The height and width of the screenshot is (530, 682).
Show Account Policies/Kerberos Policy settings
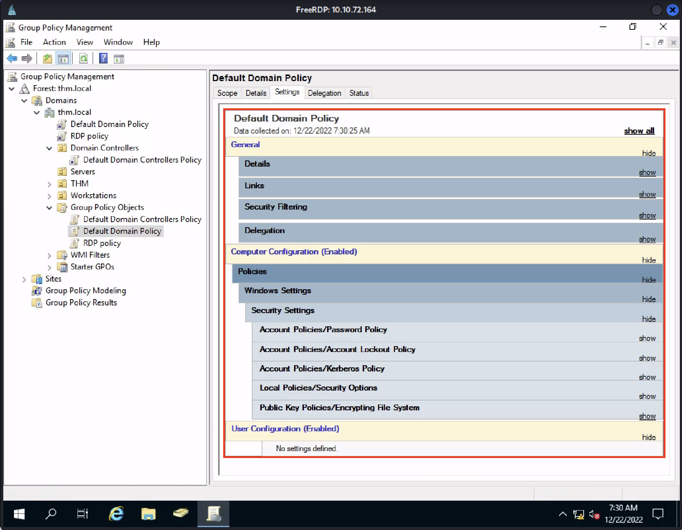coord(647,377)
